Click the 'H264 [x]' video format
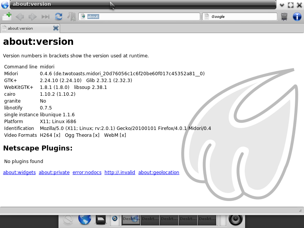 click(x=50, y=135)
